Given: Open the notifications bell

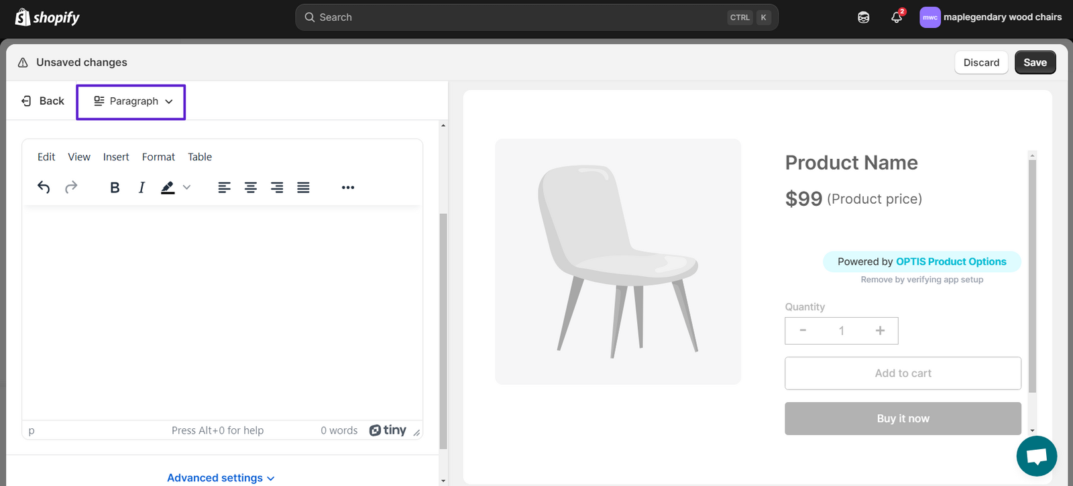Looking at the screenshot, I should point(897,17).
